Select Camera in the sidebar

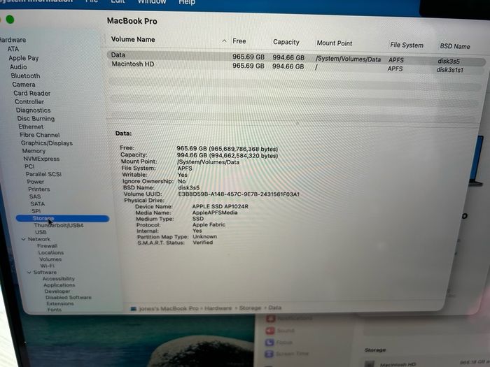tap(23, 85)
